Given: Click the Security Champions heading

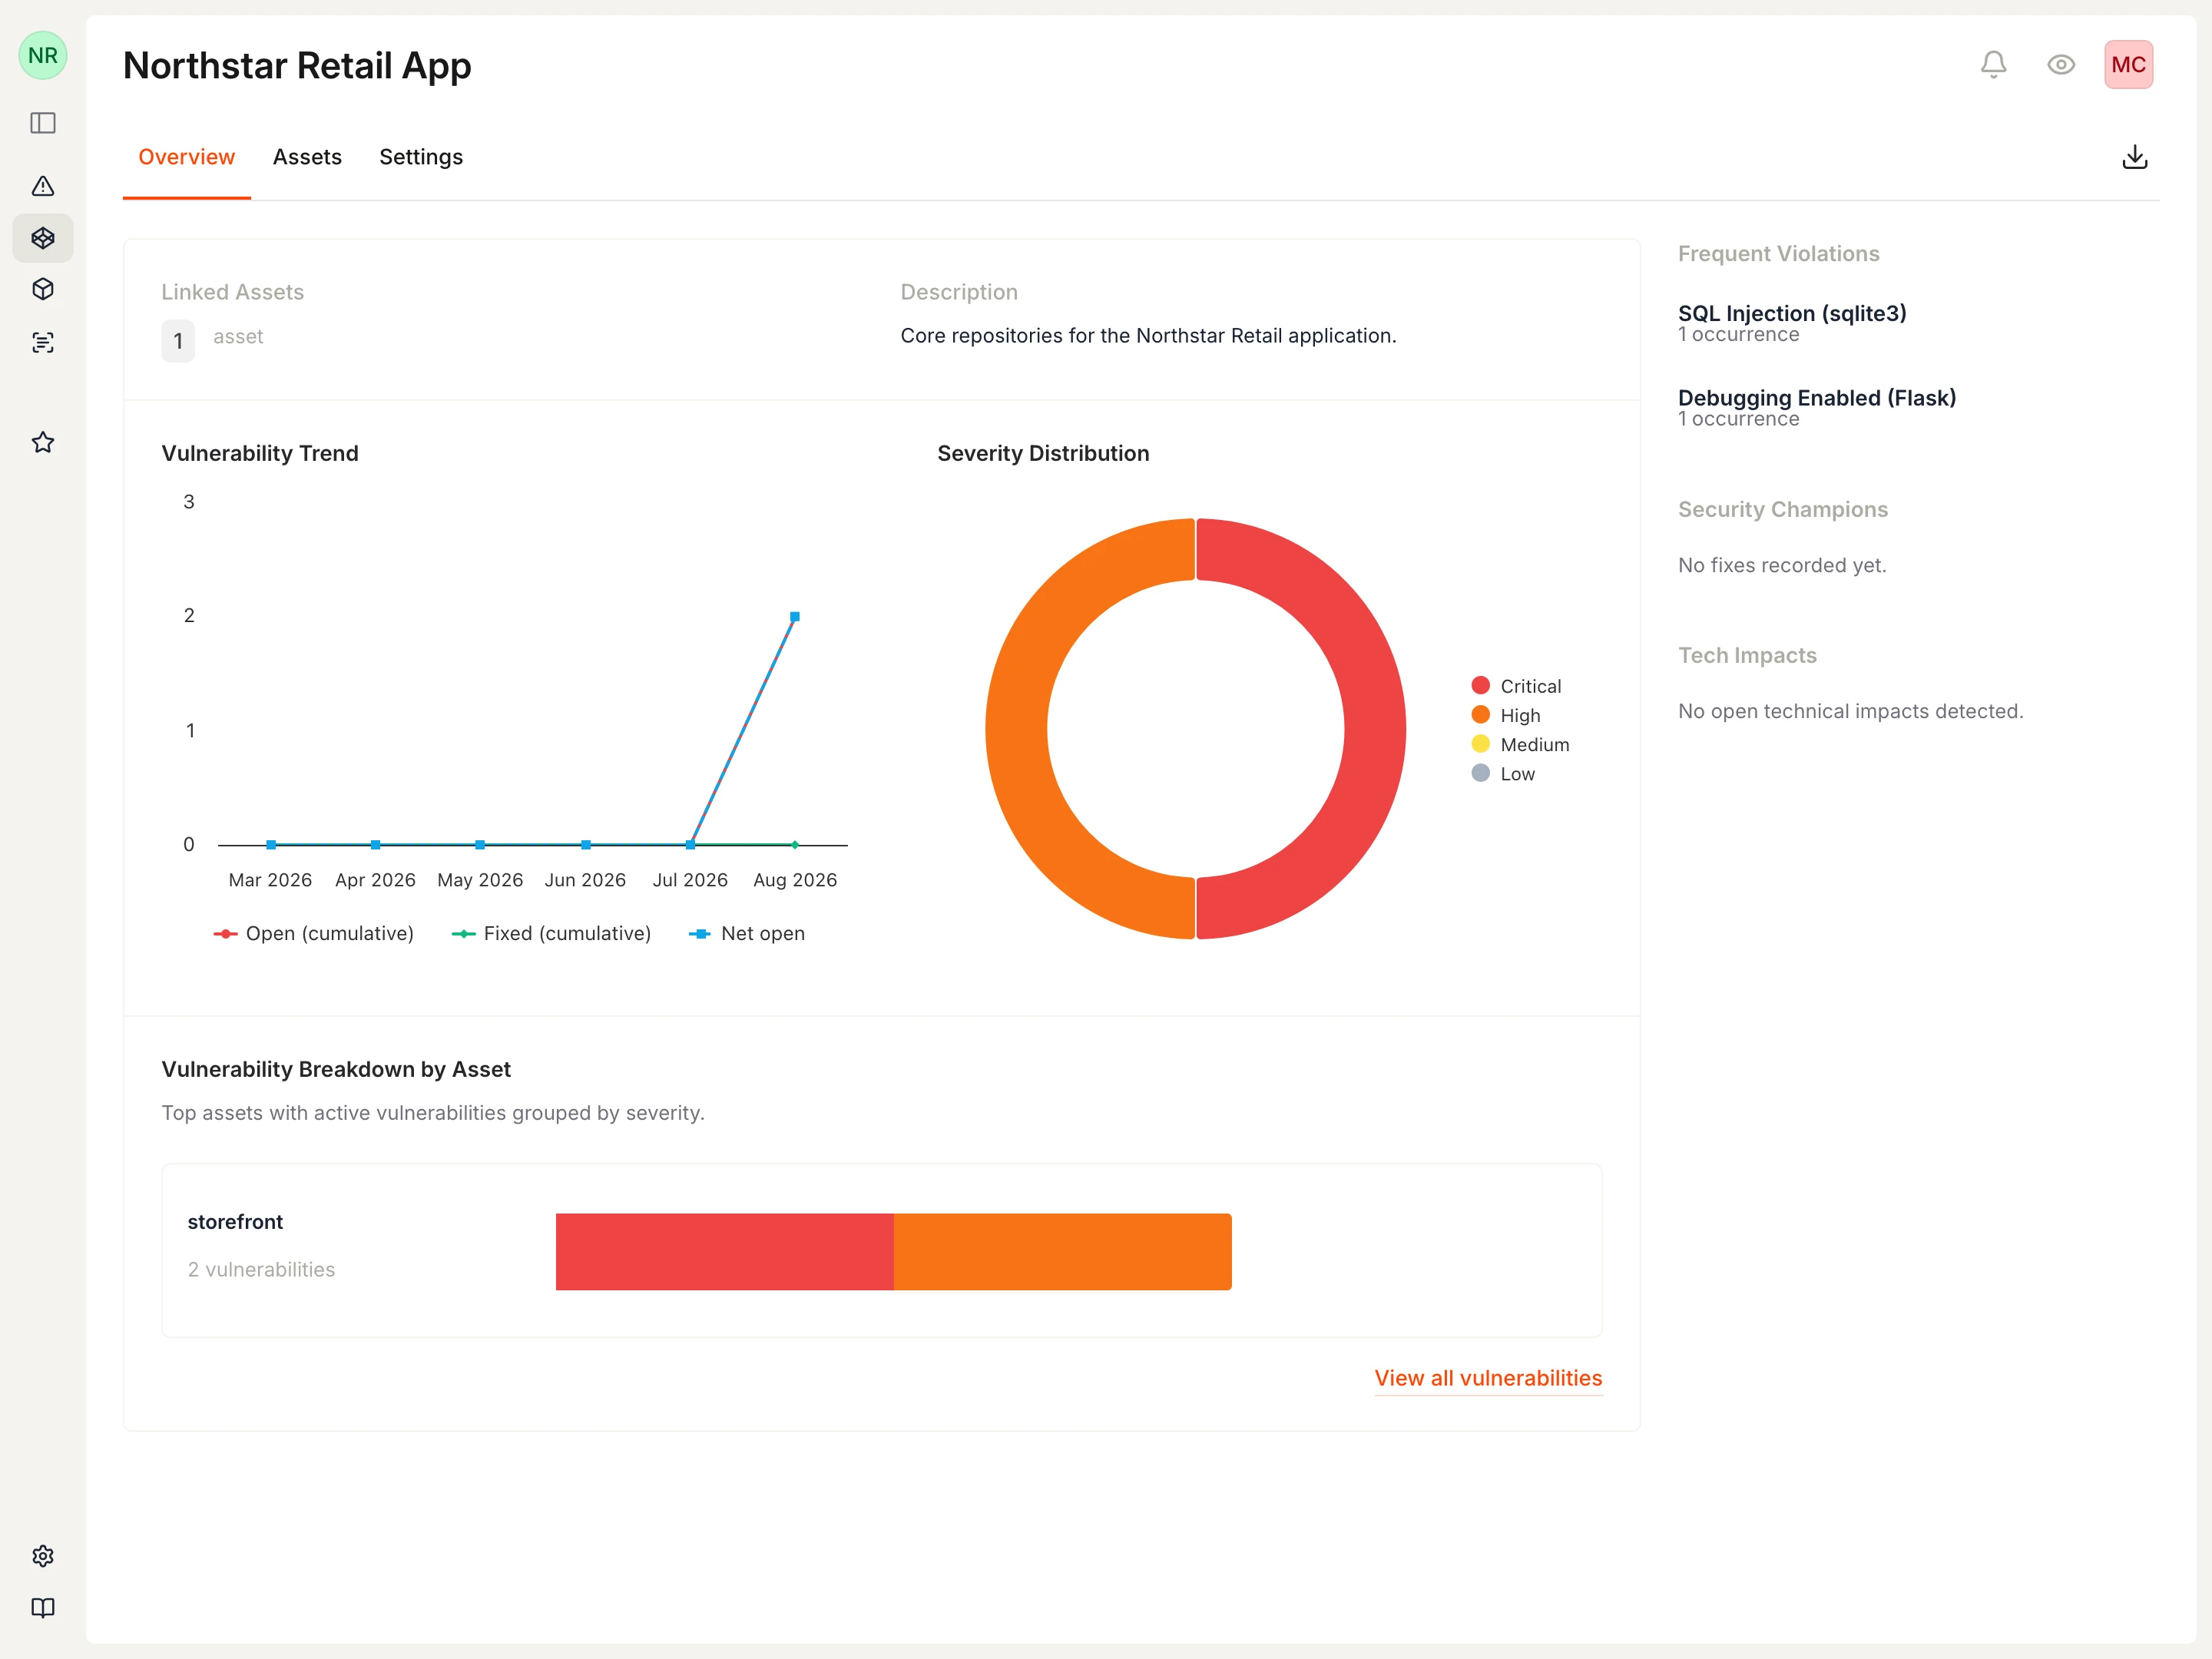Looking at the screenshot, I should pos(1782,509).
